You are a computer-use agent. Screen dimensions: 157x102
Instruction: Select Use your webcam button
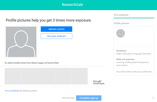coord(57,36)
